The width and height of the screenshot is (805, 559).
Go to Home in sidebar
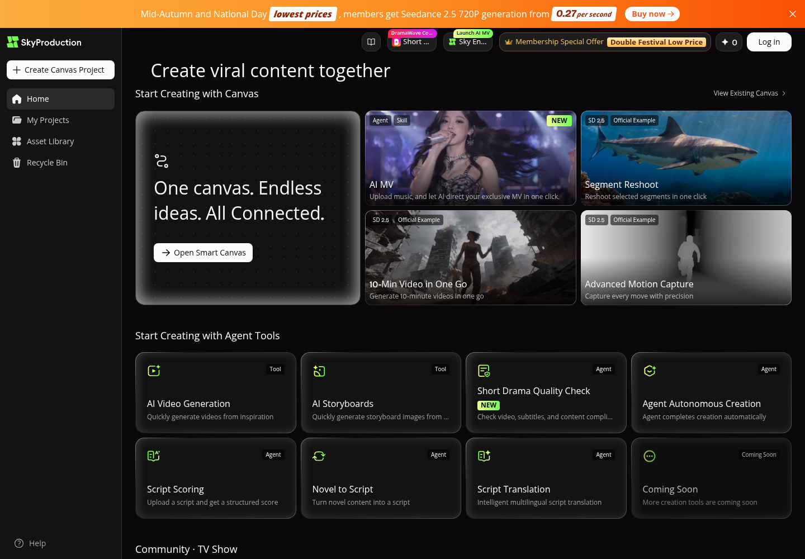pos(60,99)
